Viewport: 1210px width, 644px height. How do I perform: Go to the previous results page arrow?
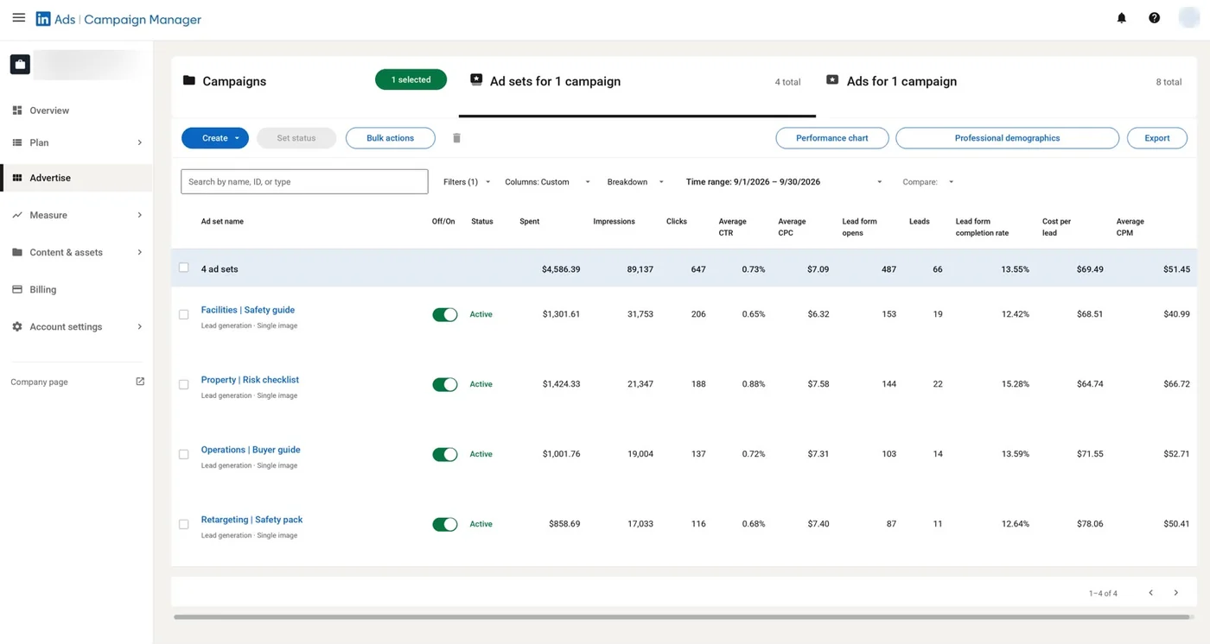pos(1150,593)
